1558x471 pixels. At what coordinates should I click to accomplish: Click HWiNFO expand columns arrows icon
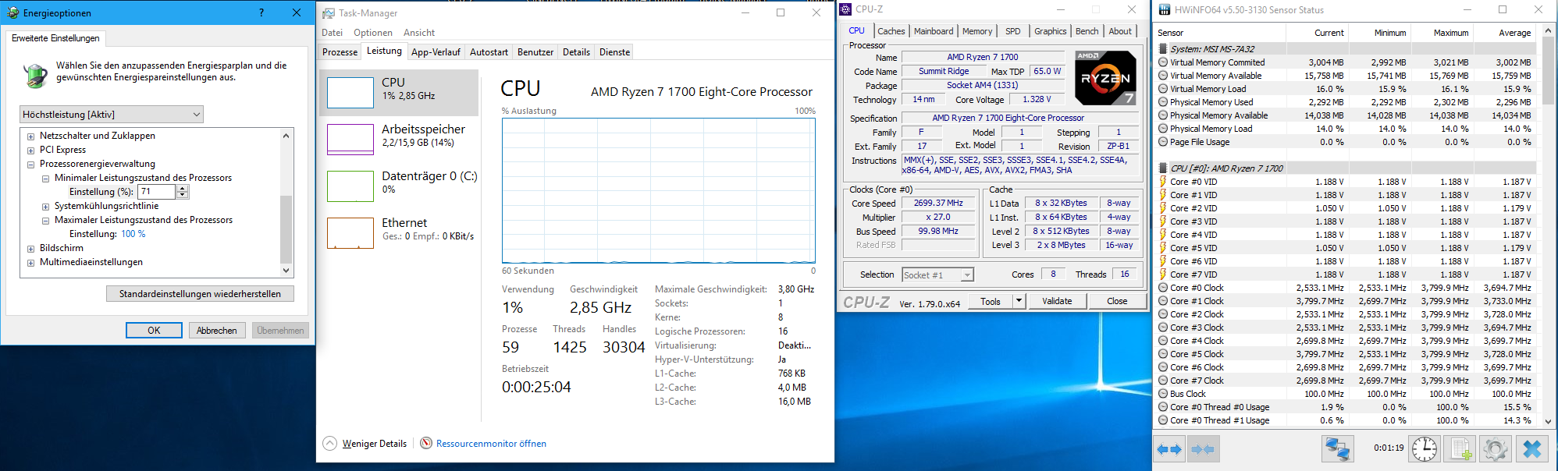(x=1169, y=449)
